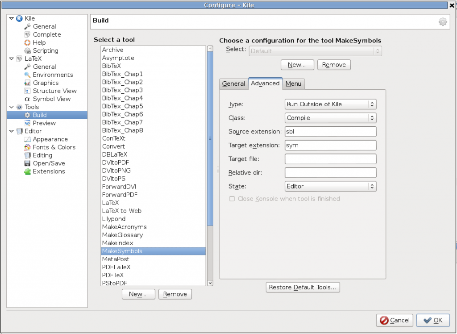
Task: Open the State dropdown
Action: pos(331,186)
